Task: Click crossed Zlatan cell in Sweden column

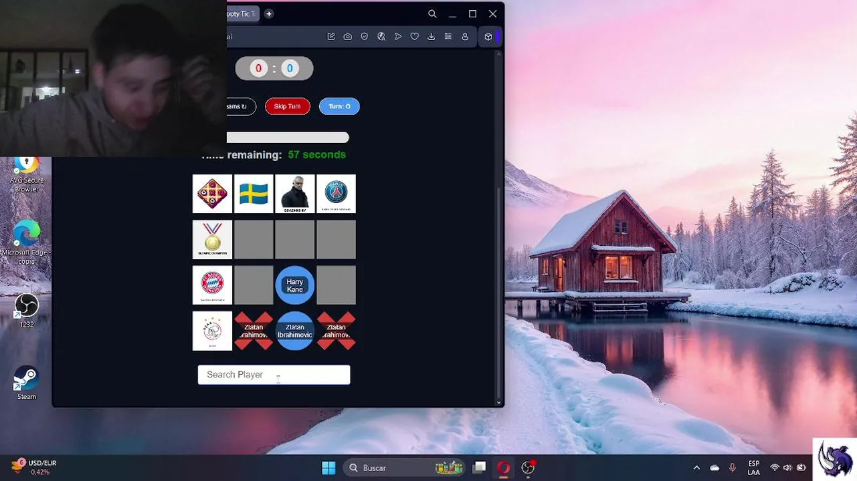Action: pyautogui.click(x=254, y=331)
